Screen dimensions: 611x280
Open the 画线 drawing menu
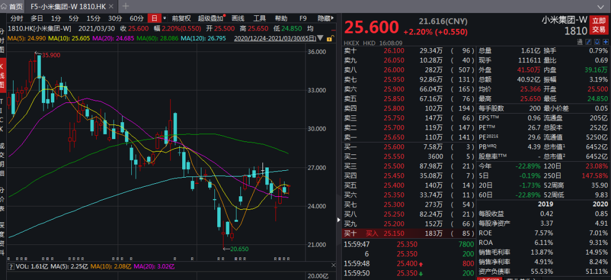(x=238, y=18)
